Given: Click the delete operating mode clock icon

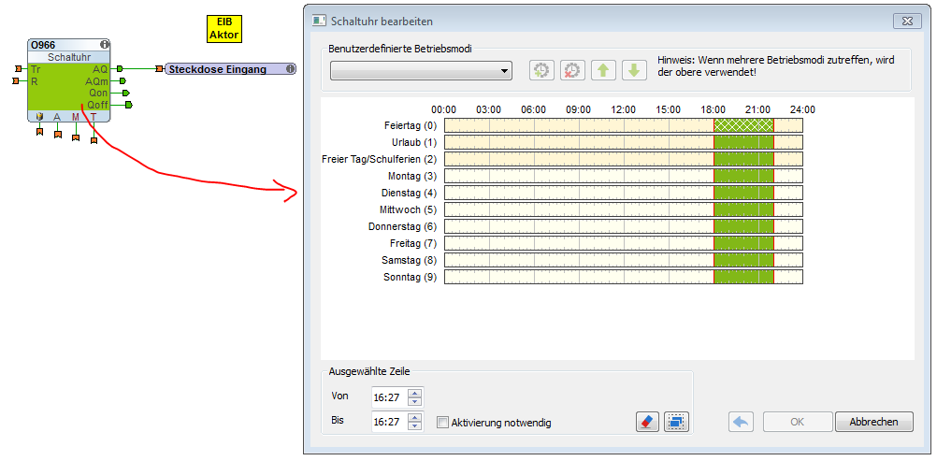Looking at the screenshot, I should (572, 70).
